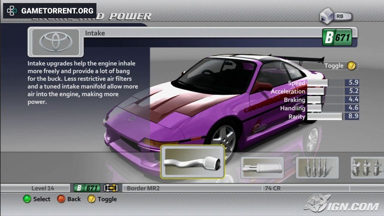
Task: Click the Intake title heading
Action: coord(95,33)
